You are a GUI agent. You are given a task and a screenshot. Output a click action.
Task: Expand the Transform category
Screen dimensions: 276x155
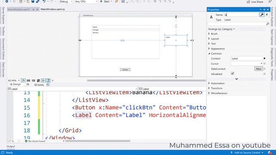209,88
